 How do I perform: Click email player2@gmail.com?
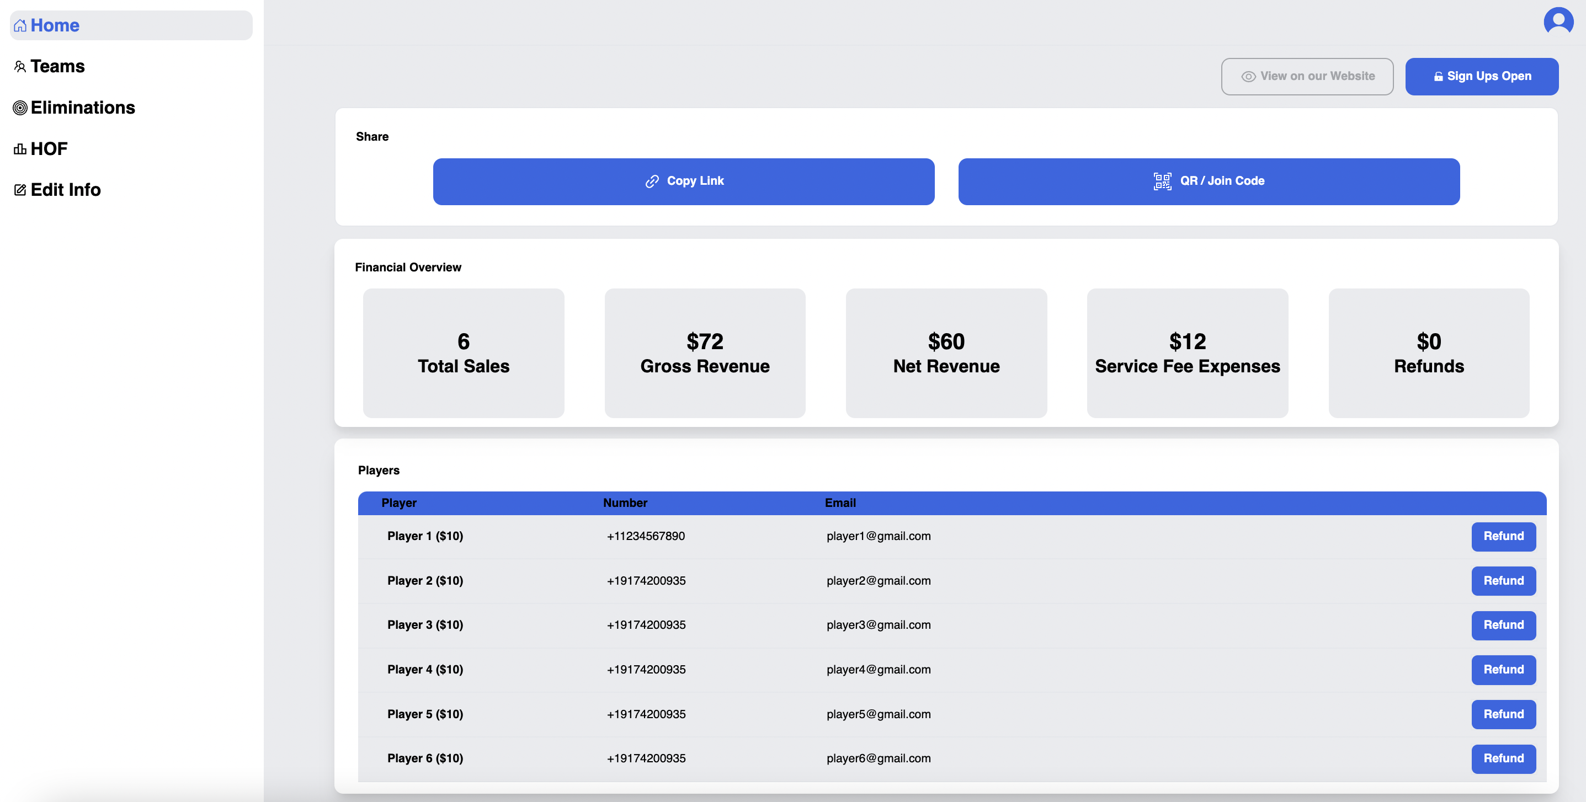click(x=878, y=580)
